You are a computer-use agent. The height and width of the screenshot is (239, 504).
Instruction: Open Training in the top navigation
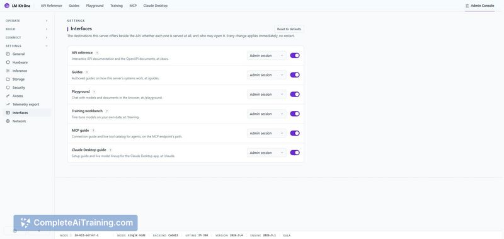pos(117,6)
